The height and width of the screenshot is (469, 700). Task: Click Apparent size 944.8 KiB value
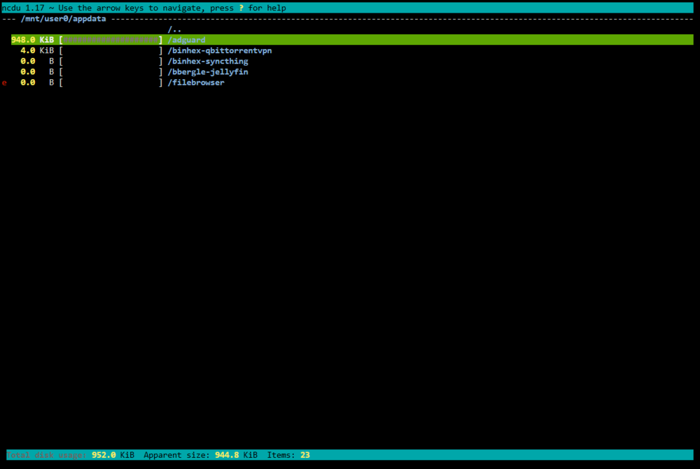point(200,455)
